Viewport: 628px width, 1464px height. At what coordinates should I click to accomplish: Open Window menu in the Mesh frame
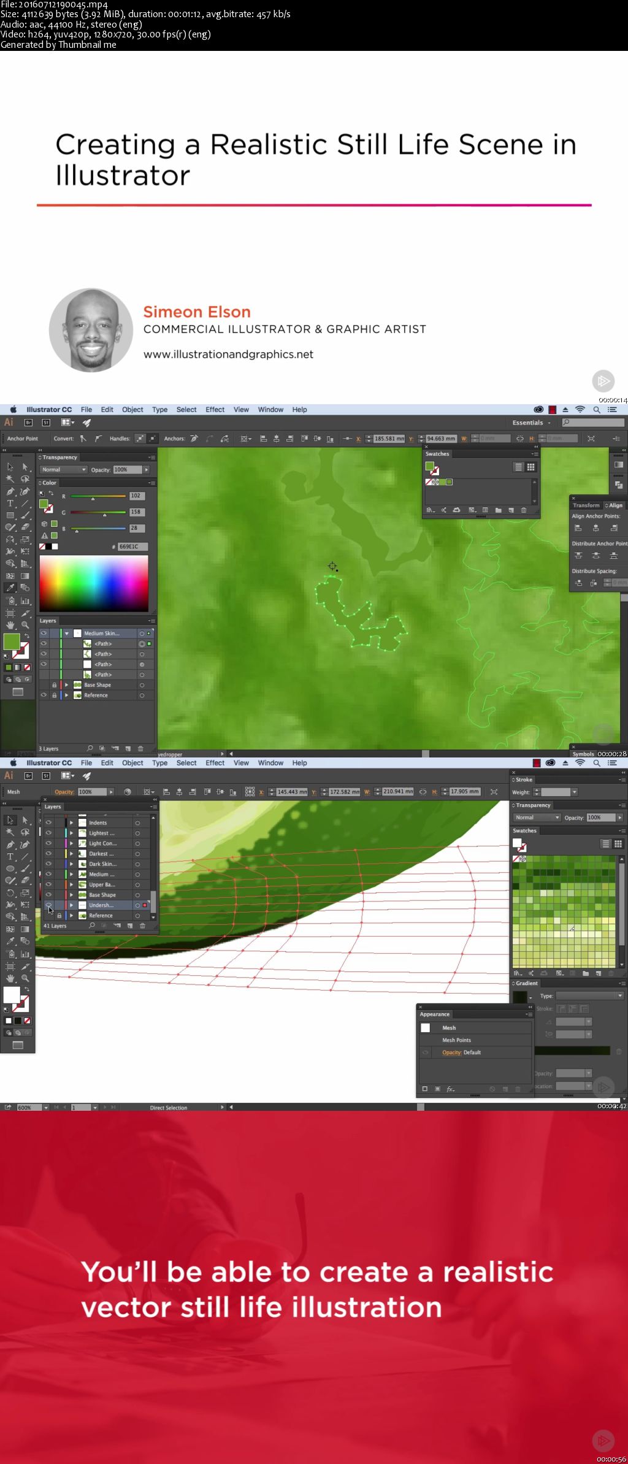(x=270, y=763)
